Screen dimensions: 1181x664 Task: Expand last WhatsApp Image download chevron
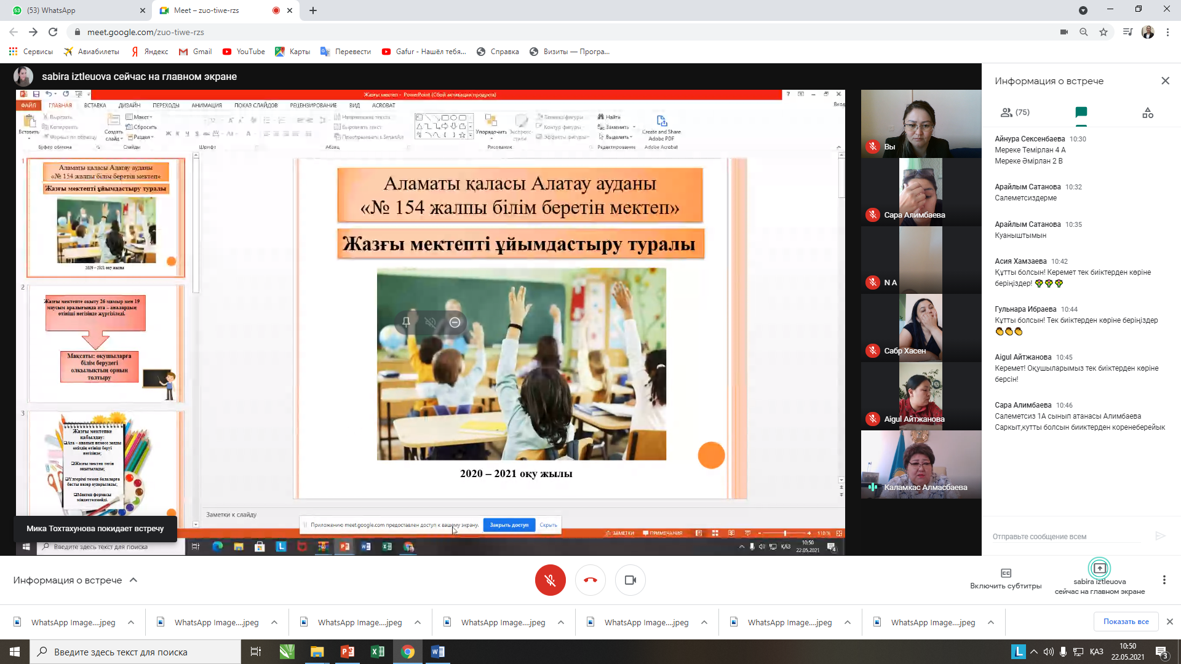pyautogui.click(x=991, y=622)
